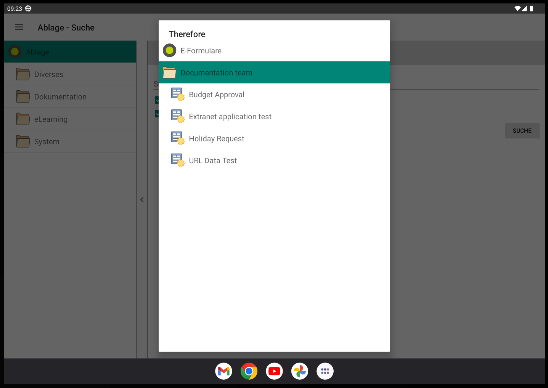Open the Budget Approval form
Image resolution: width=548 pixels, height=388 pixels.
(x=274, y=95)
